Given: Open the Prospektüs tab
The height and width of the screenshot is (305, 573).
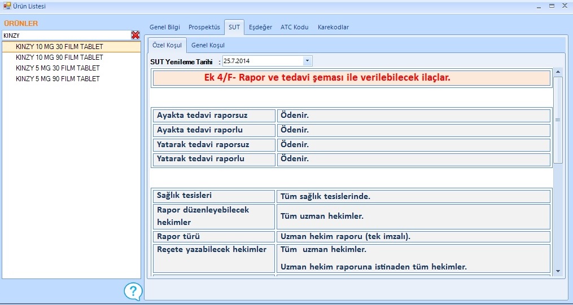Looking at the screenshot, I should 204,27.
